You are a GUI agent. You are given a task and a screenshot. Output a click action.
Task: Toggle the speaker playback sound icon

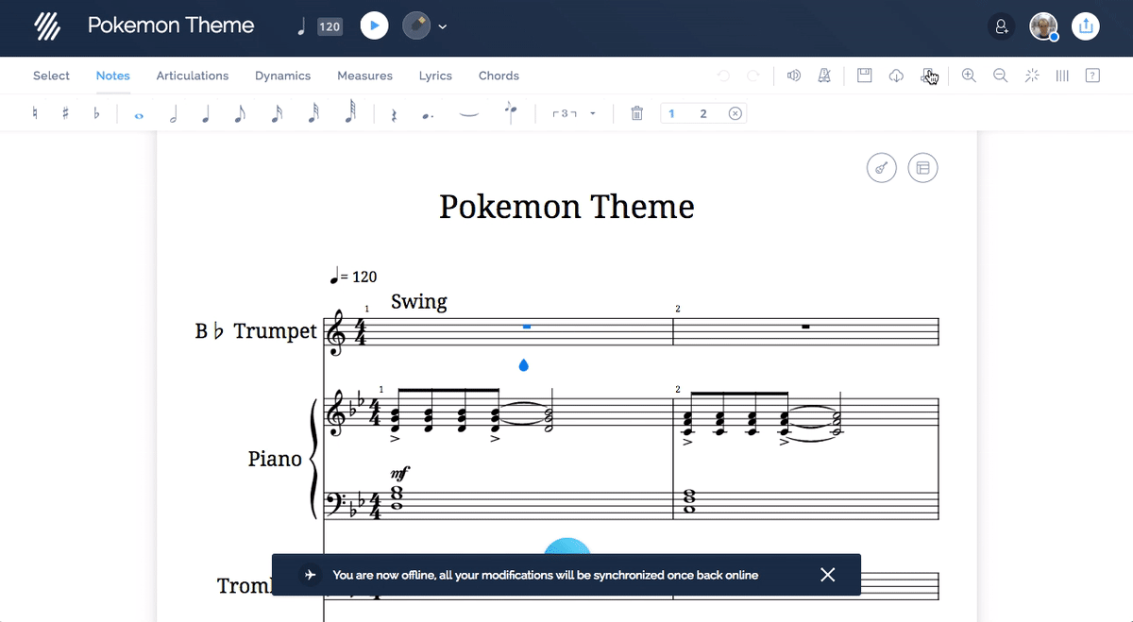(794, 76)
